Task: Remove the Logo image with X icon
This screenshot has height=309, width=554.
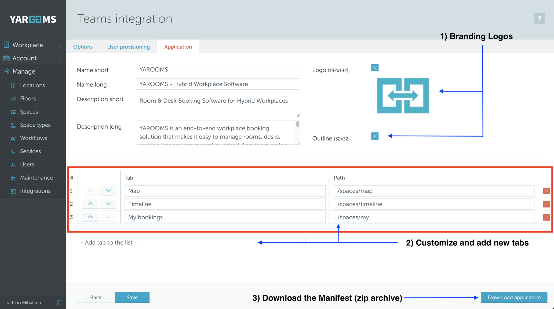Action: click(x=375, y=68)
